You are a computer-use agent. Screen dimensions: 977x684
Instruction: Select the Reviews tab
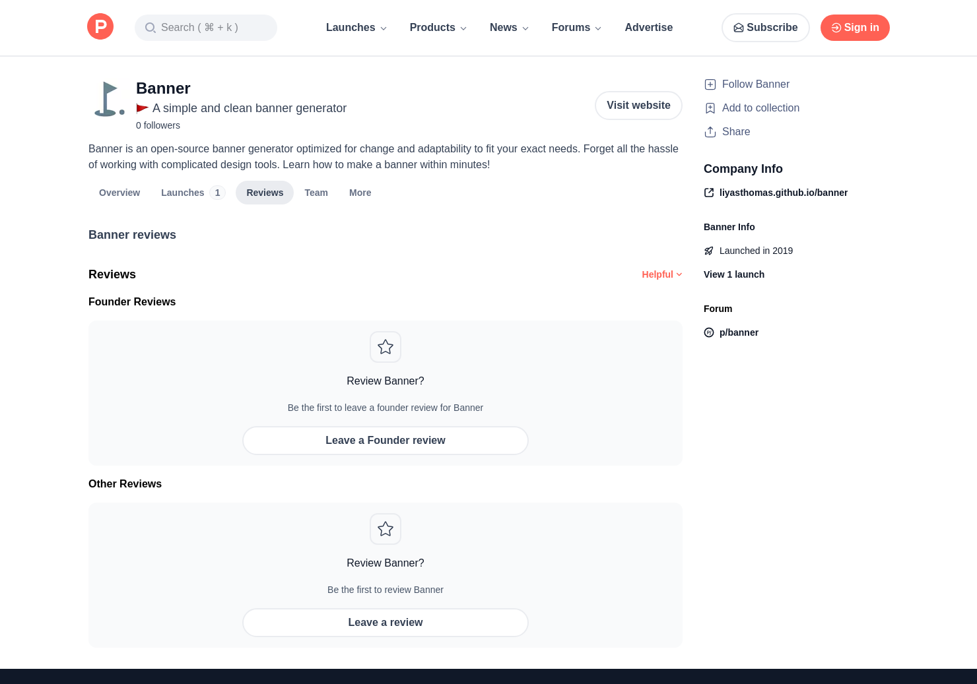(265, 193)
